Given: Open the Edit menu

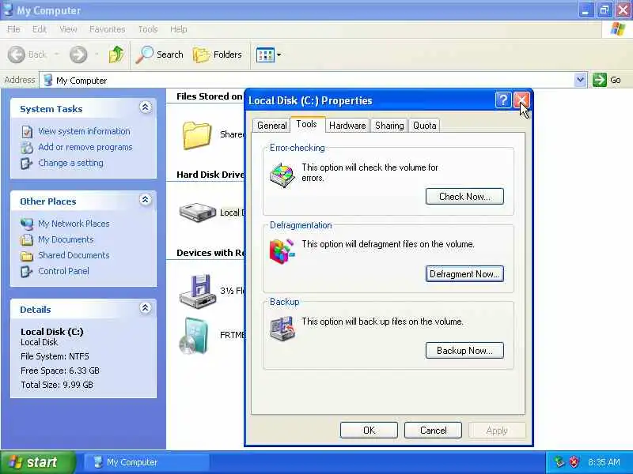Looking at the screenshot, I should click(39, 29).
